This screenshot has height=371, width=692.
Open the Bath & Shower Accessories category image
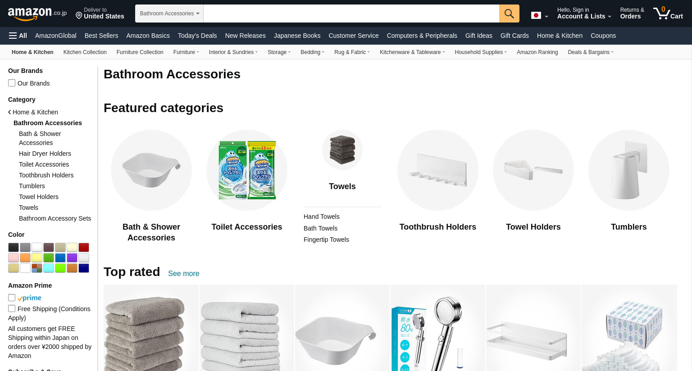click(151, 170)
